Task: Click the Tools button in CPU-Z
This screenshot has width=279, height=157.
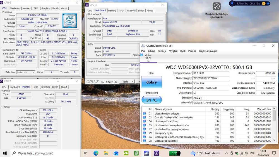Action: pos(125,81)
